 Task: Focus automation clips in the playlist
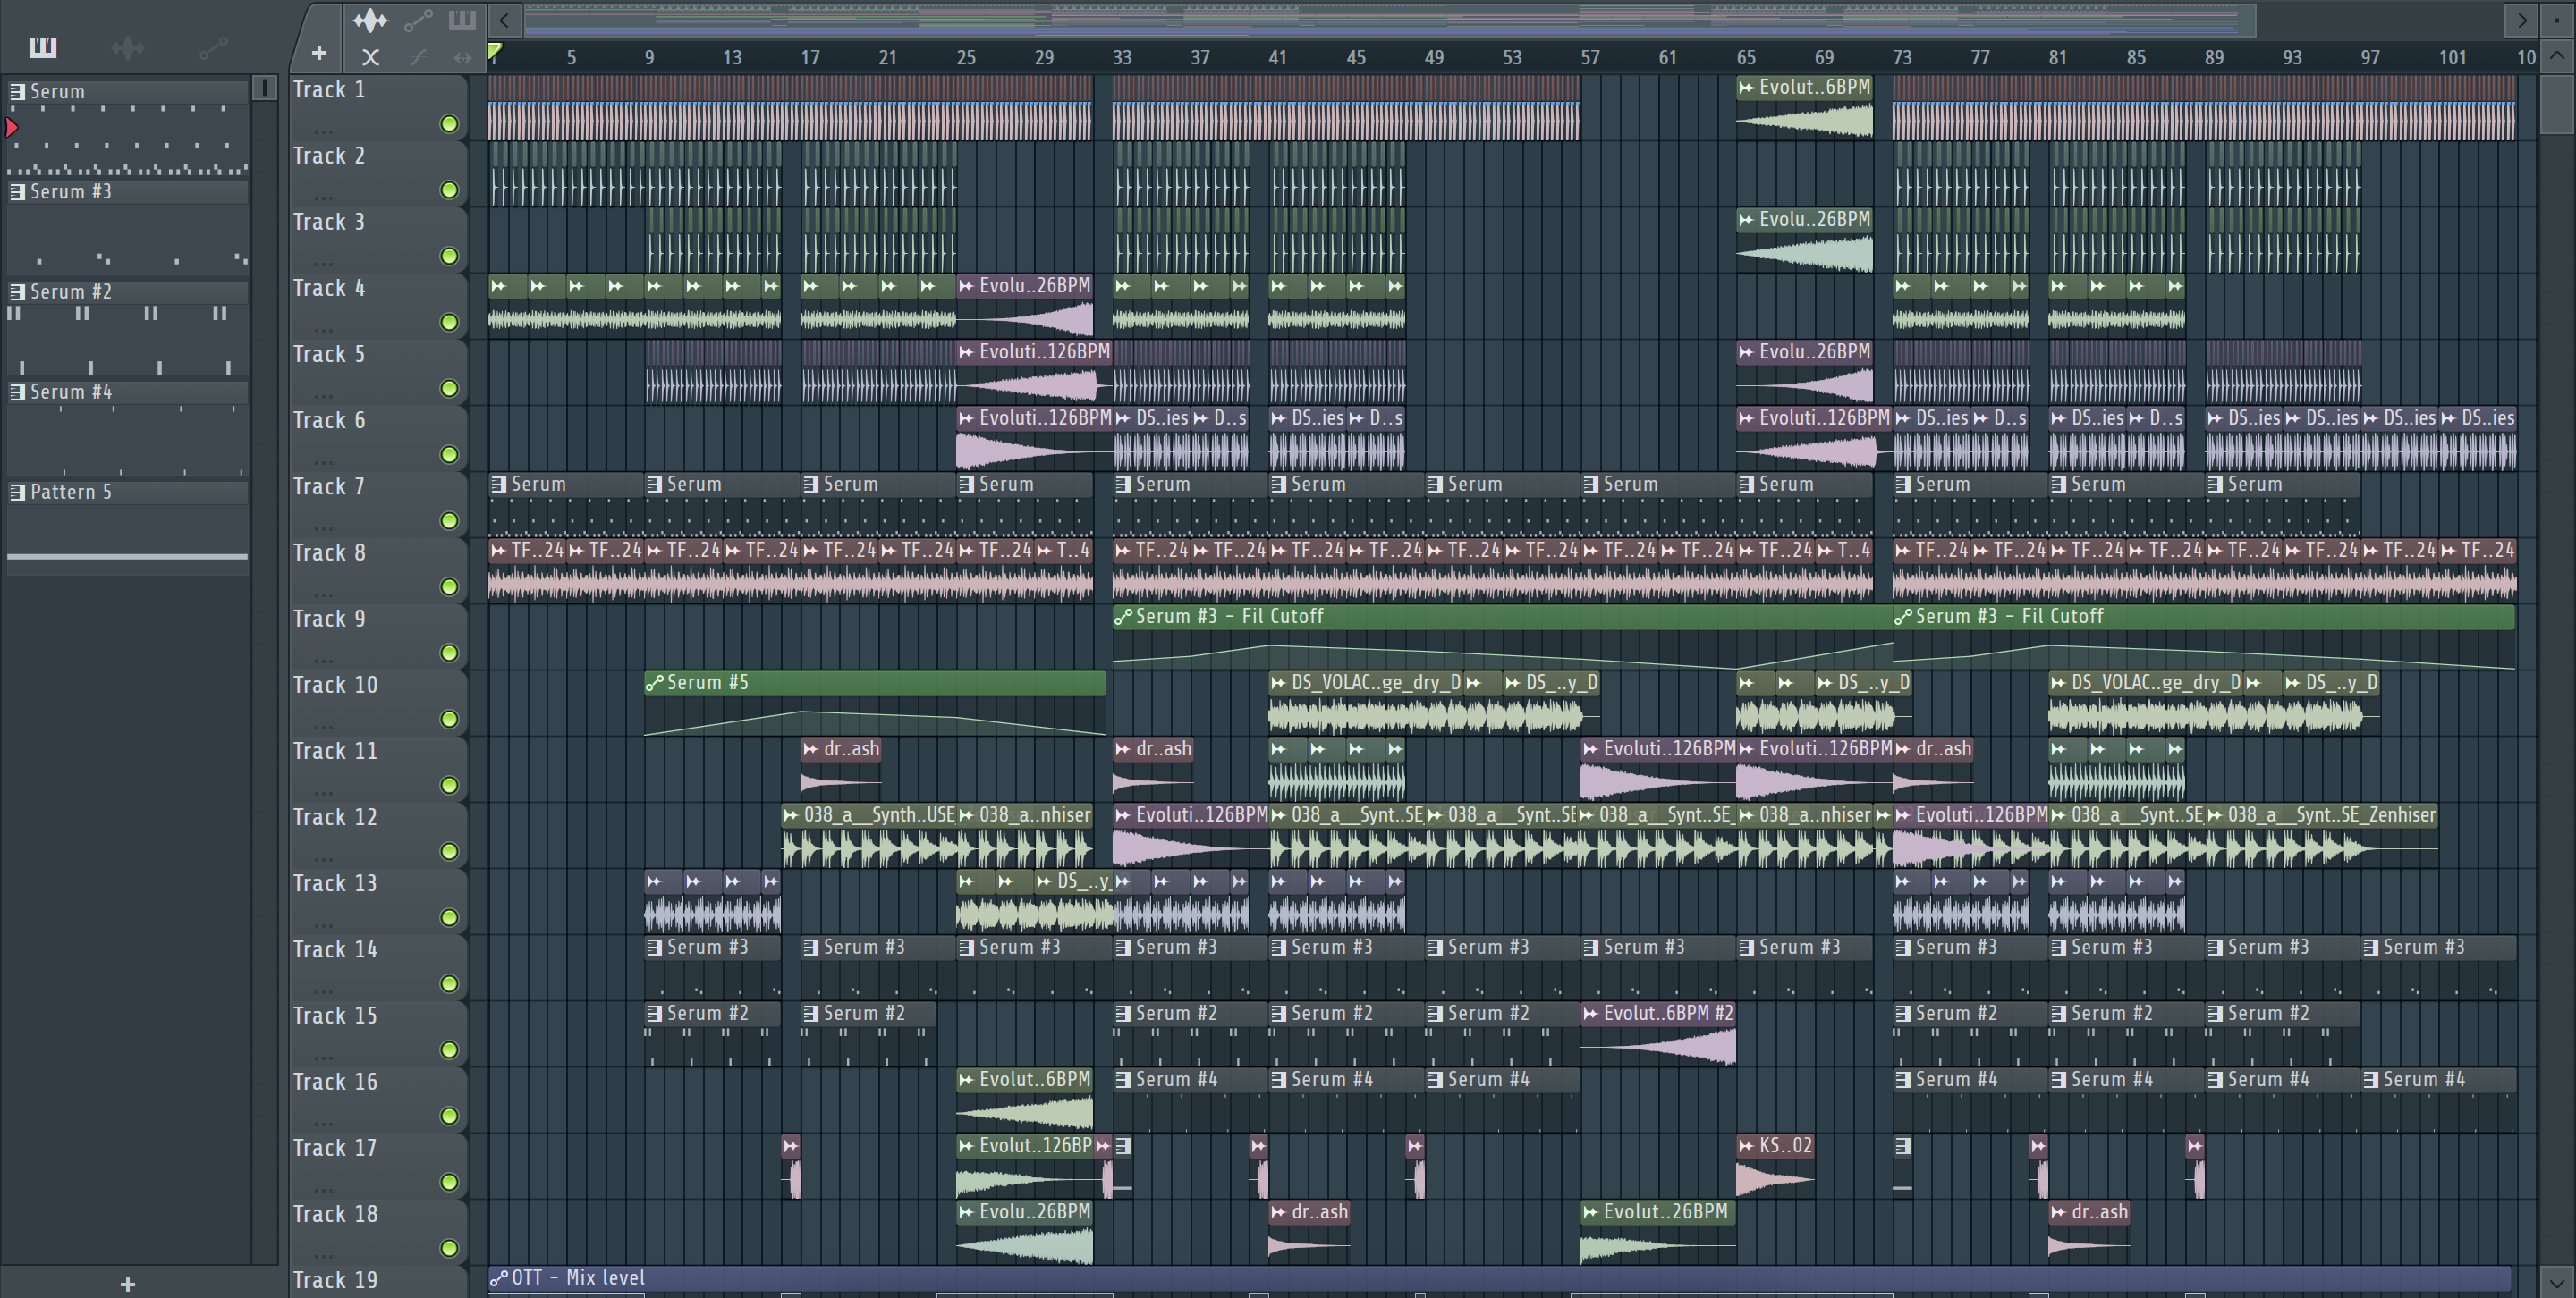pyautogui.click(x=418, y=20)
